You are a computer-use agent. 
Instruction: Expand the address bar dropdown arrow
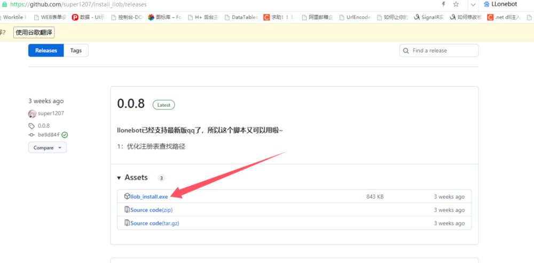[473, 4]
